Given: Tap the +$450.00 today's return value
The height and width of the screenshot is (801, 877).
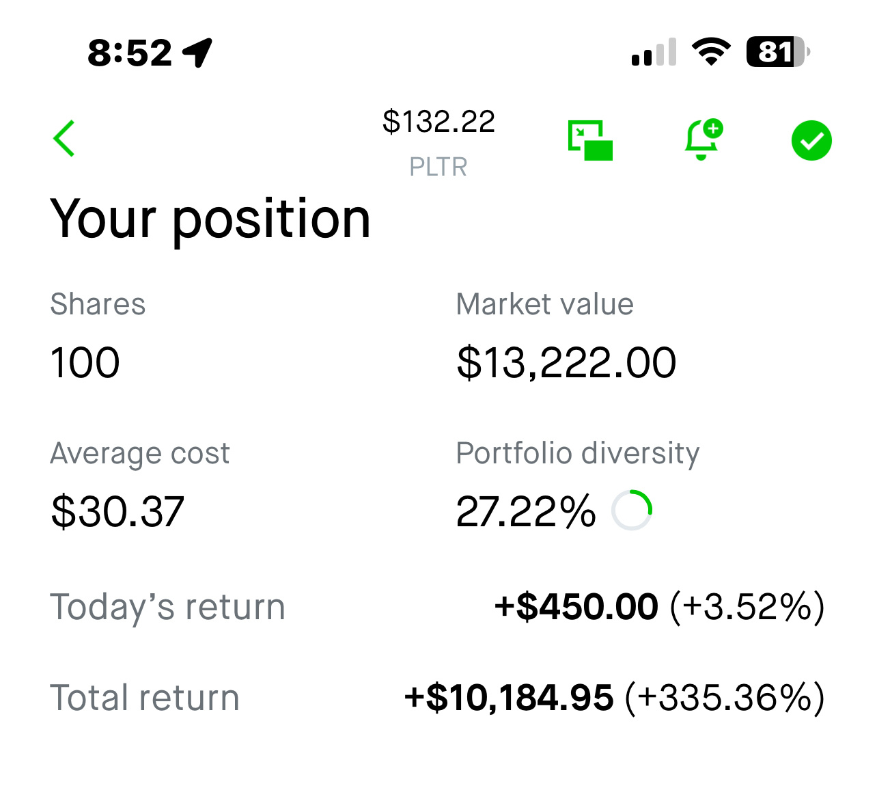Looking at the screenshot, I should point(576,607).
